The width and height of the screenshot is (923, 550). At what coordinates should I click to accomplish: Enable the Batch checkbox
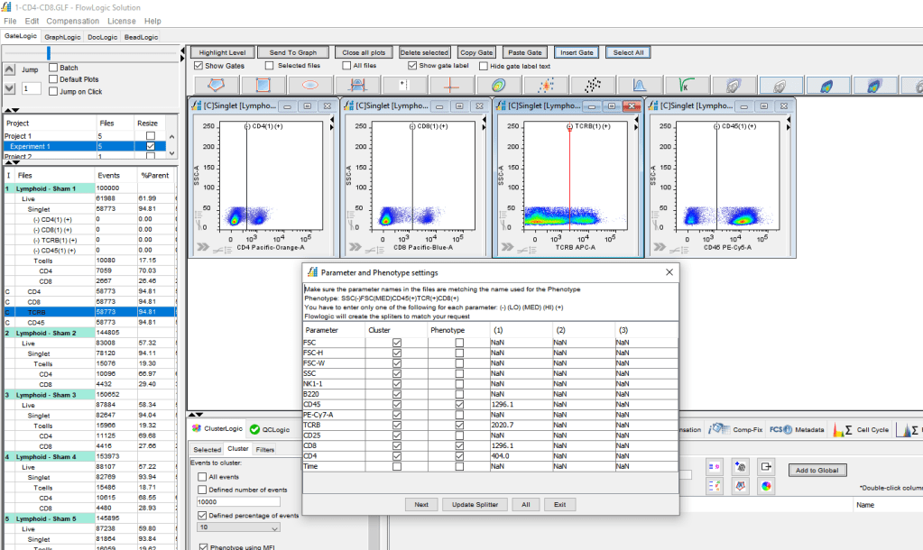52,67
